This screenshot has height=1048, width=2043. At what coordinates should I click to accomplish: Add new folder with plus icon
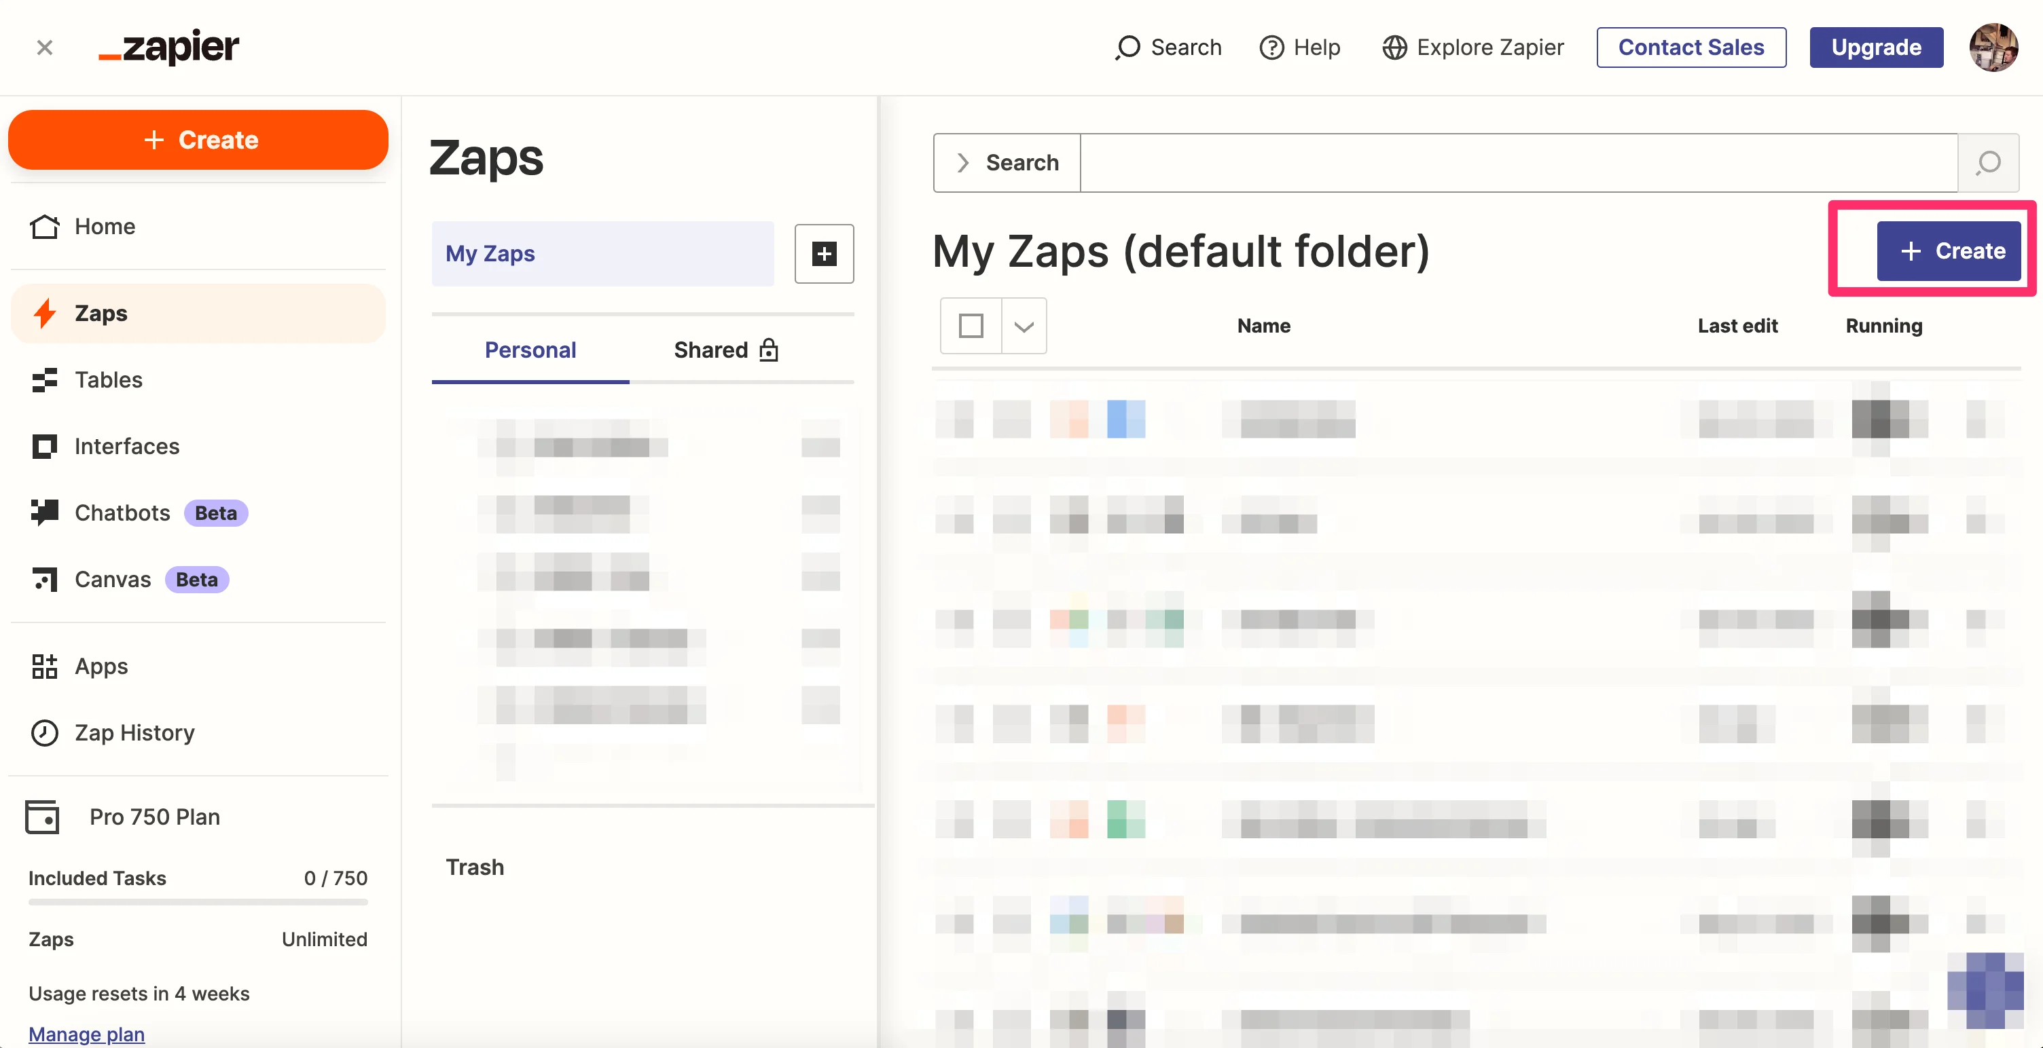(824, 254)
